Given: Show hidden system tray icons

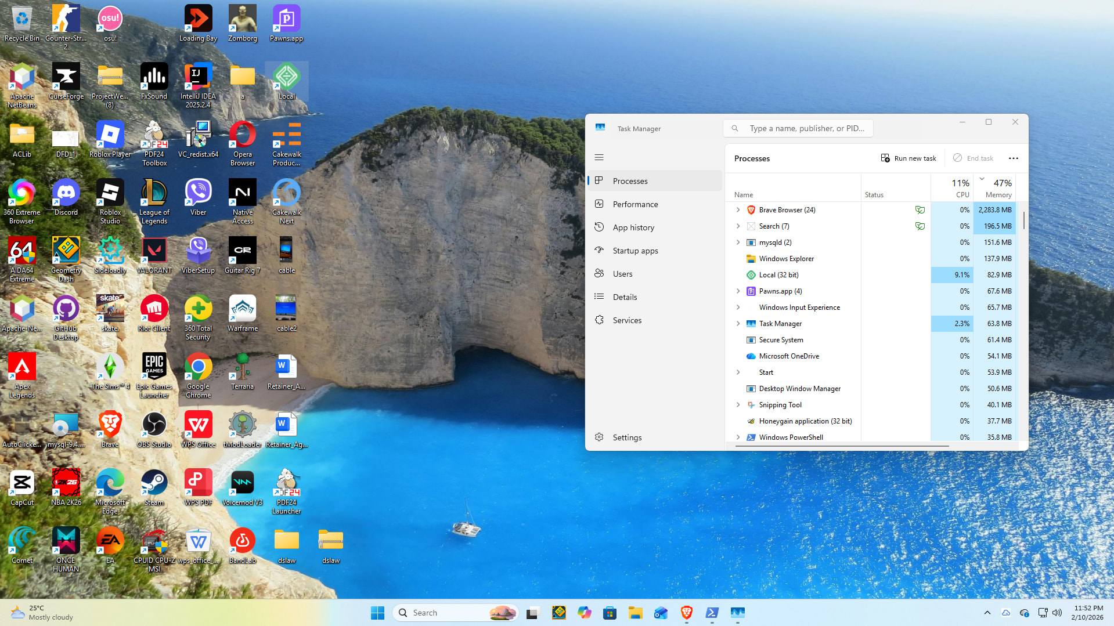Looking at the screenshot, I should [987, 613].
